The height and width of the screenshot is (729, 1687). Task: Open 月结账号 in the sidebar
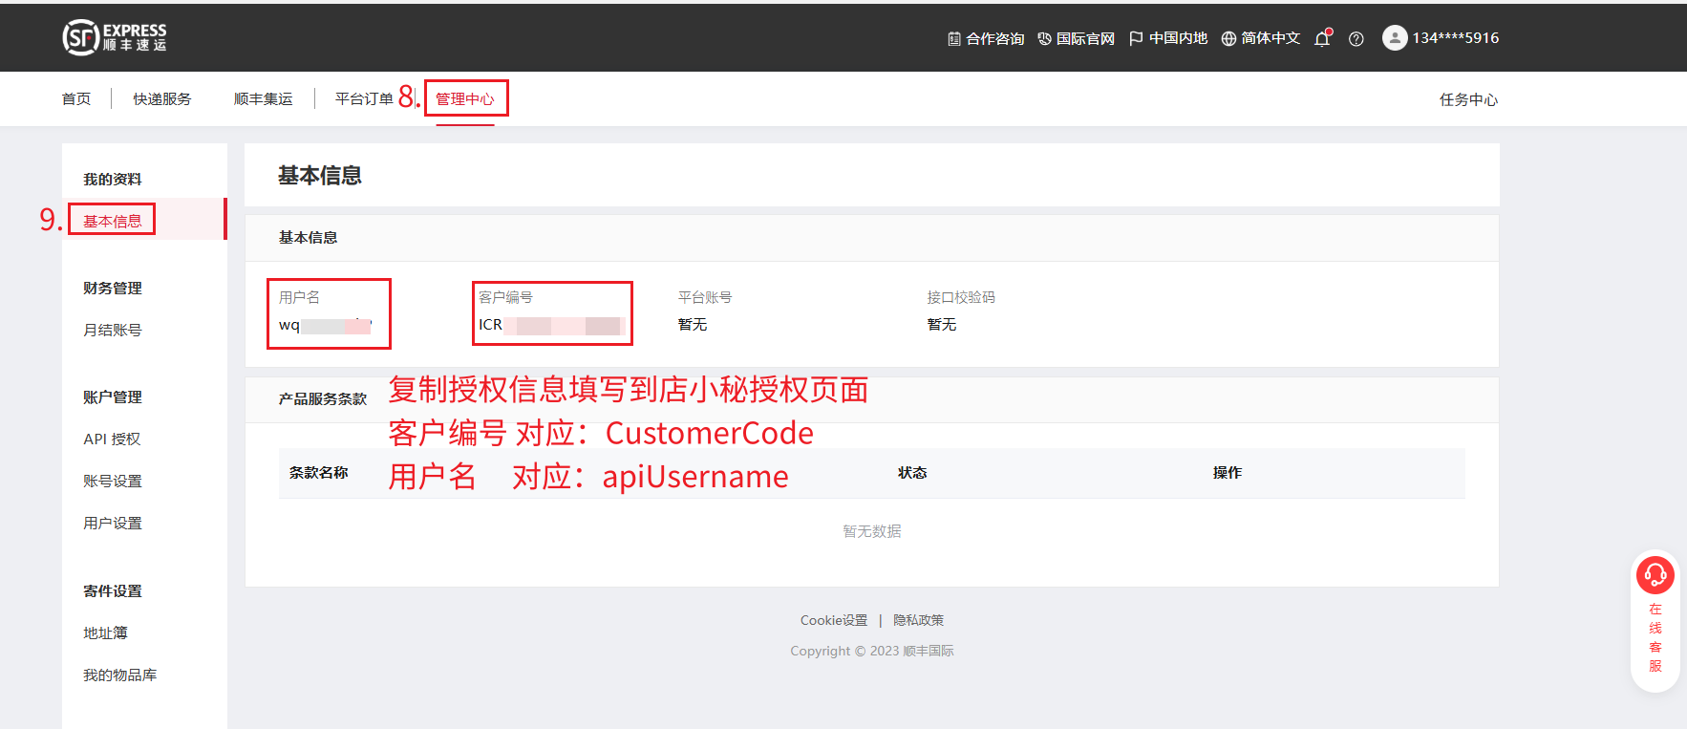113,330
